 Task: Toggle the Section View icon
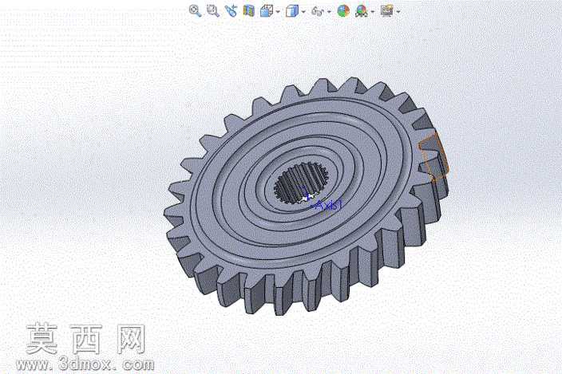248,10
